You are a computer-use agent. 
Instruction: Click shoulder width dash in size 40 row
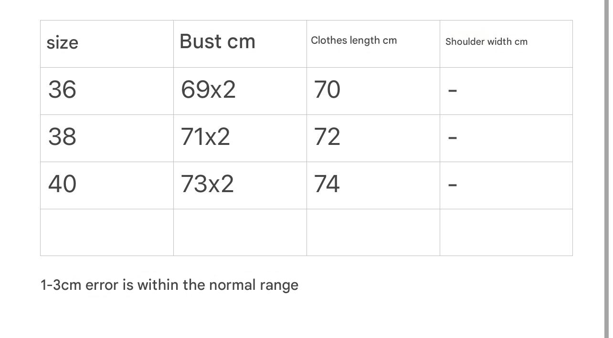(453, 184)
